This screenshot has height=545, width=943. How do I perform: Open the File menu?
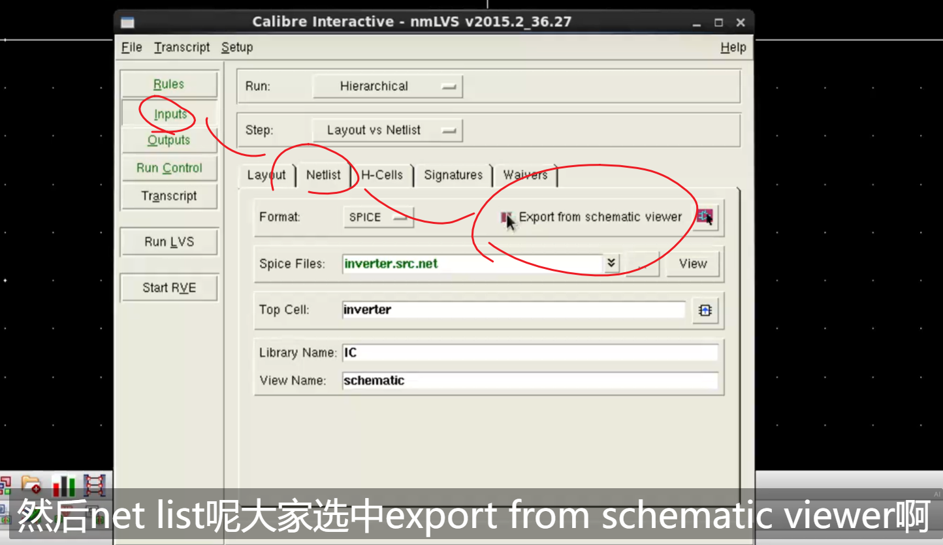(132, 47)
